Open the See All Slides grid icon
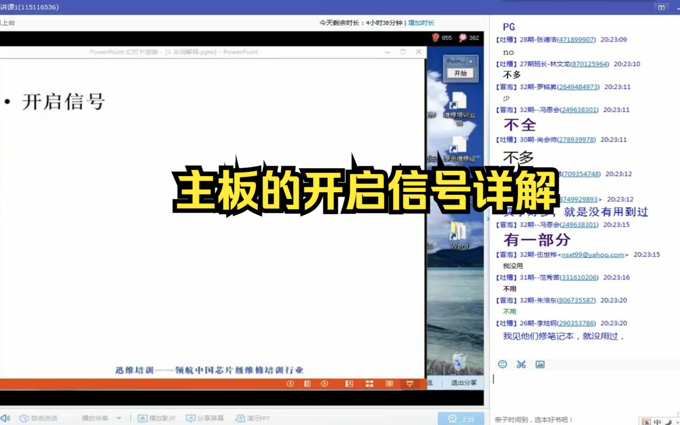Image resolution: width=680 pixels, height=425 pixels. click(369, 384)
